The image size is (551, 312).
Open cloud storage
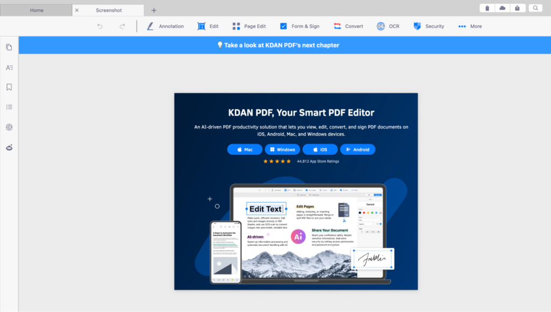point(502,8)
